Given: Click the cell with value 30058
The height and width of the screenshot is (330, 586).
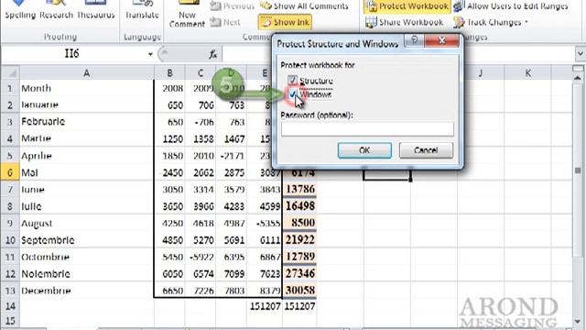Looking at the screenshot, I should click(299, 291).
